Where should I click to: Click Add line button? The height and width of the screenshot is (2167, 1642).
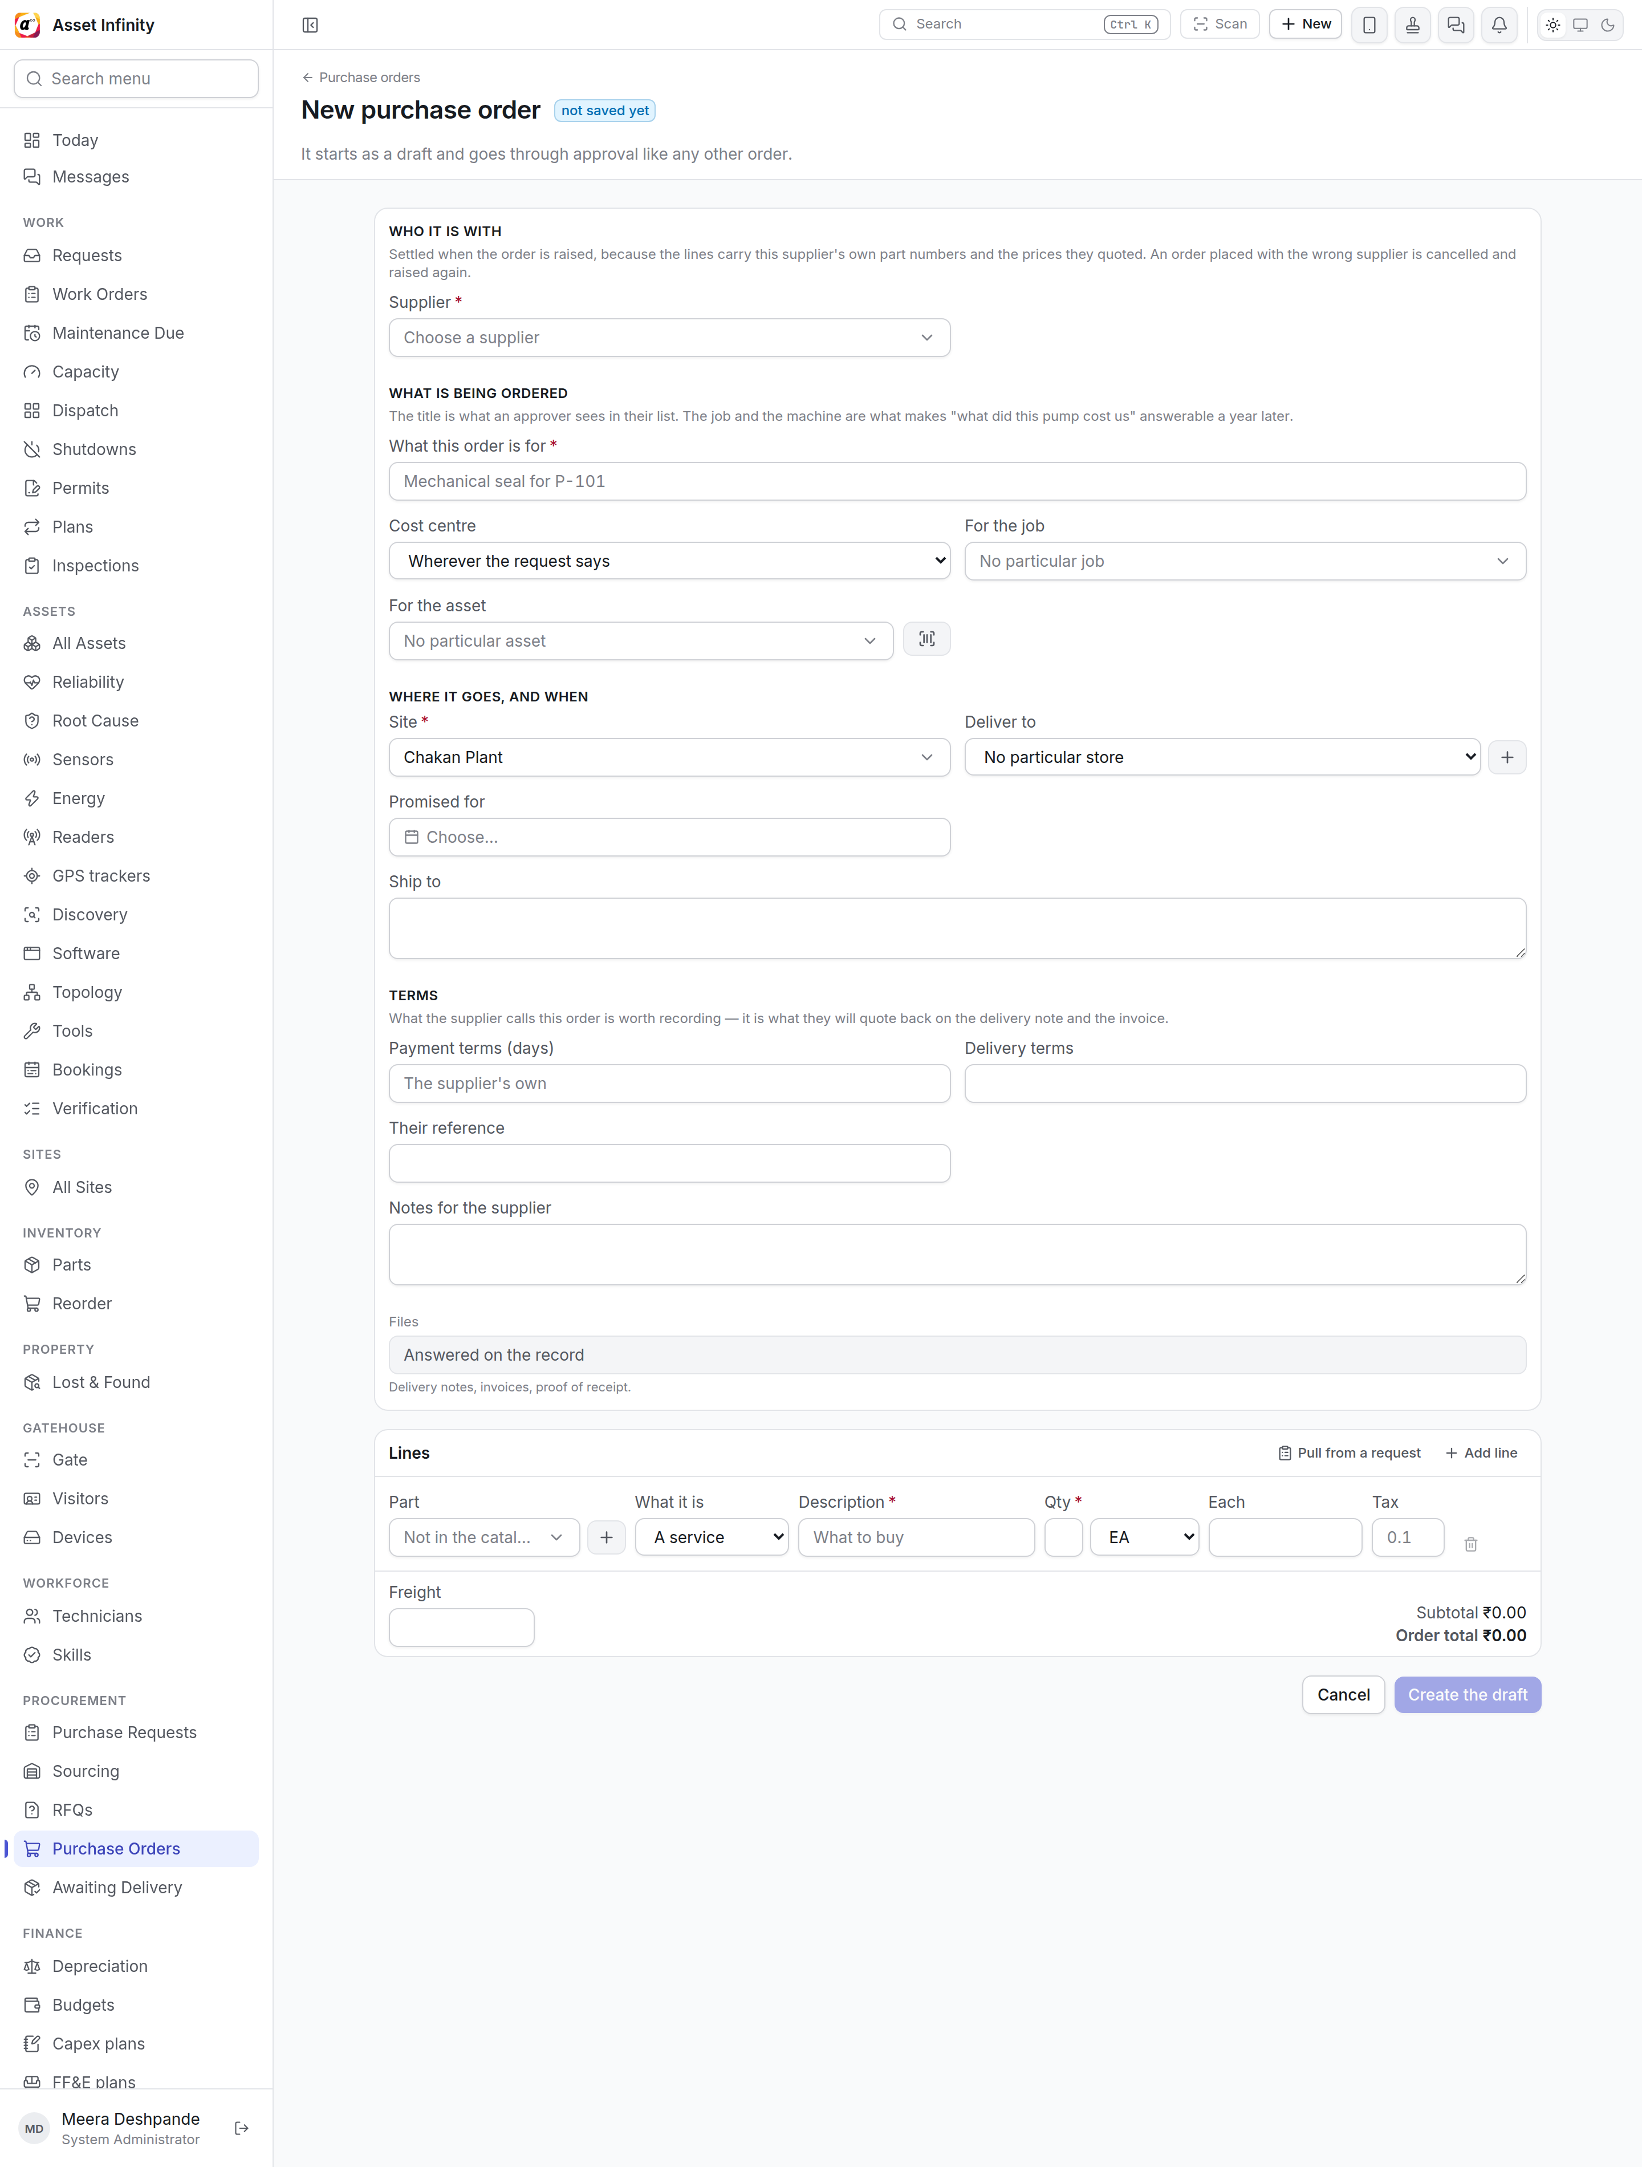pos(1481,1453)
